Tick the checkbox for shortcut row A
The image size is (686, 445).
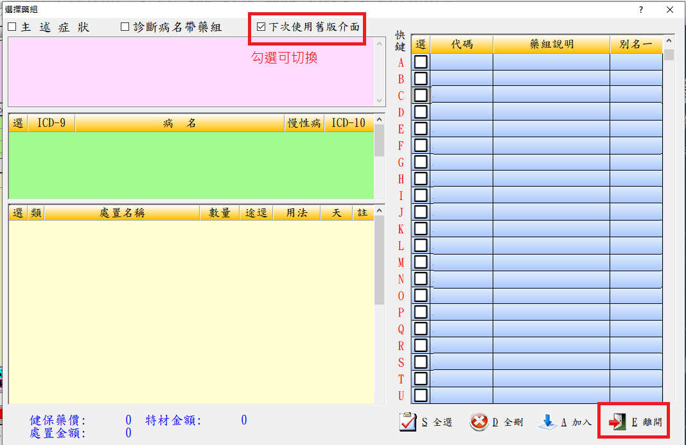[x=421, y=62]
